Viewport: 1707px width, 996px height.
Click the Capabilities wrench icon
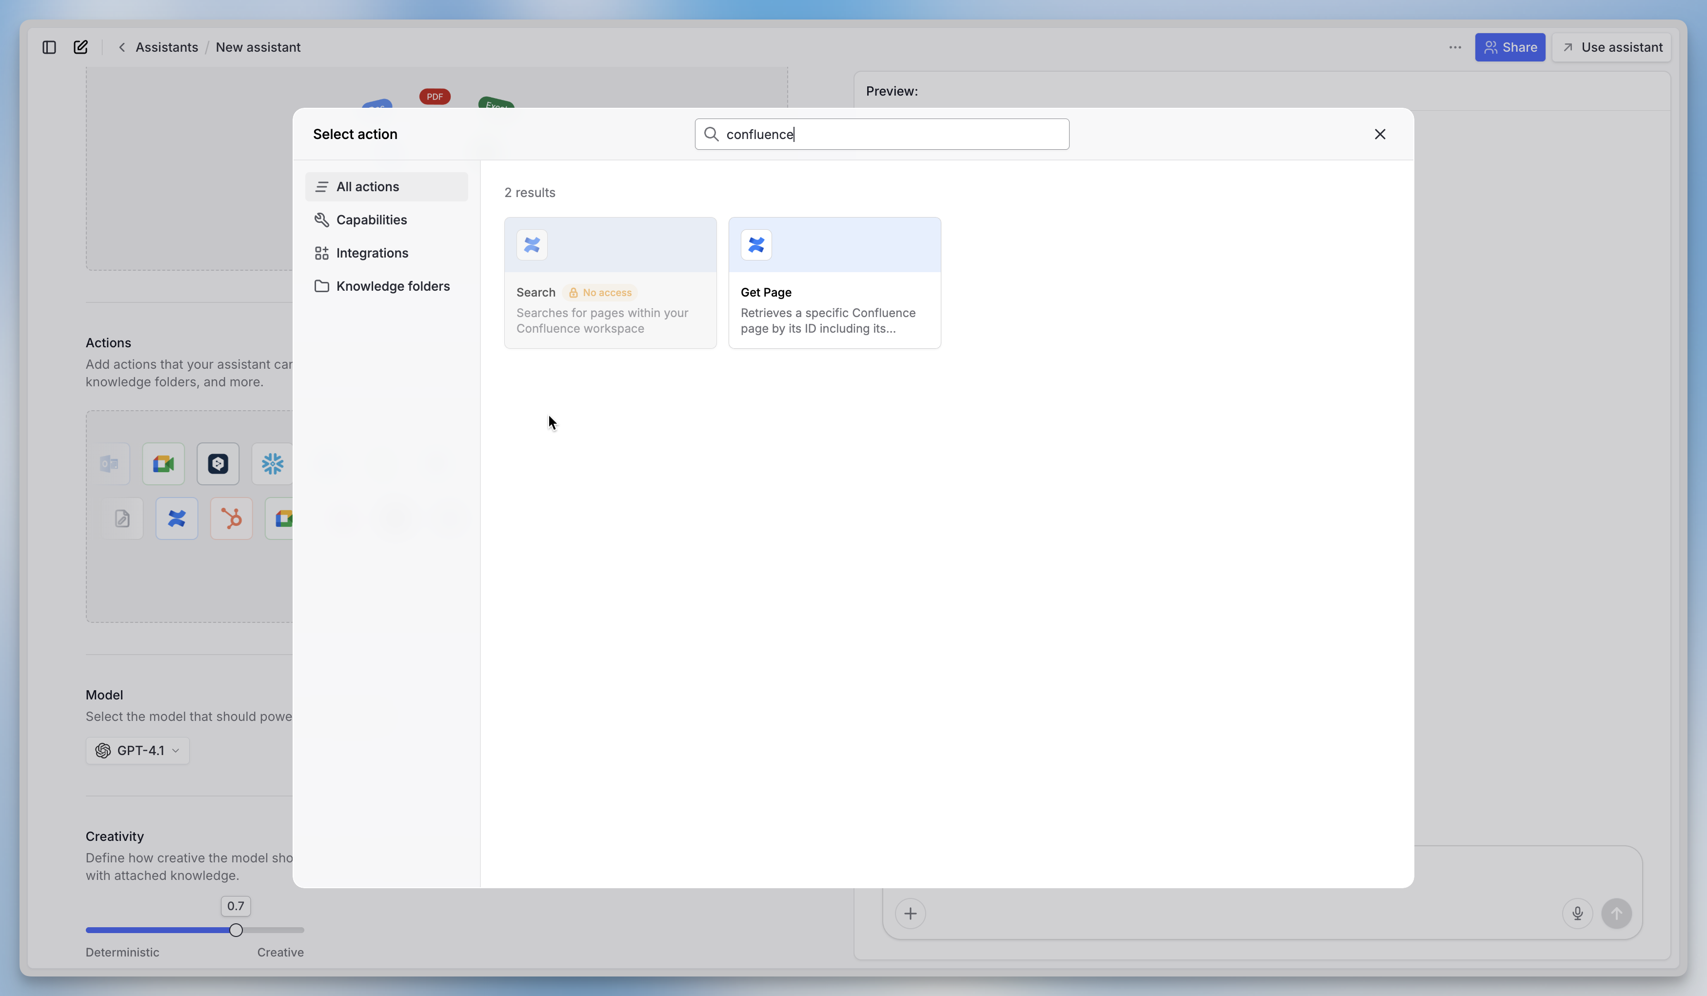tap(322, 220)
